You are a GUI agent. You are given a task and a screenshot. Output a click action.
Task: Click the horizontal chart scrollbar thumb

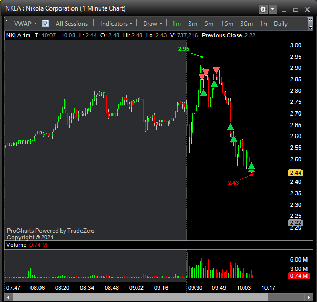pos(140,298)
